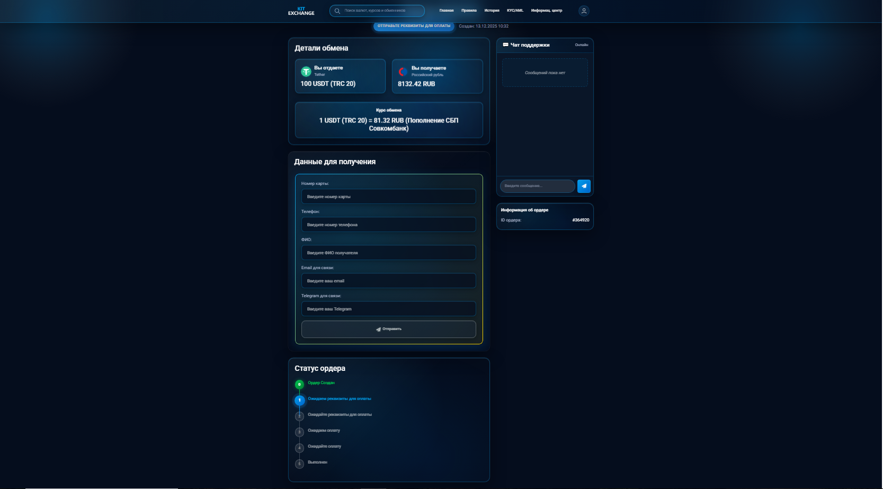883x489 pixels.
Task: Focus the Telegram contact input field
Action: [x=388, y=309]
